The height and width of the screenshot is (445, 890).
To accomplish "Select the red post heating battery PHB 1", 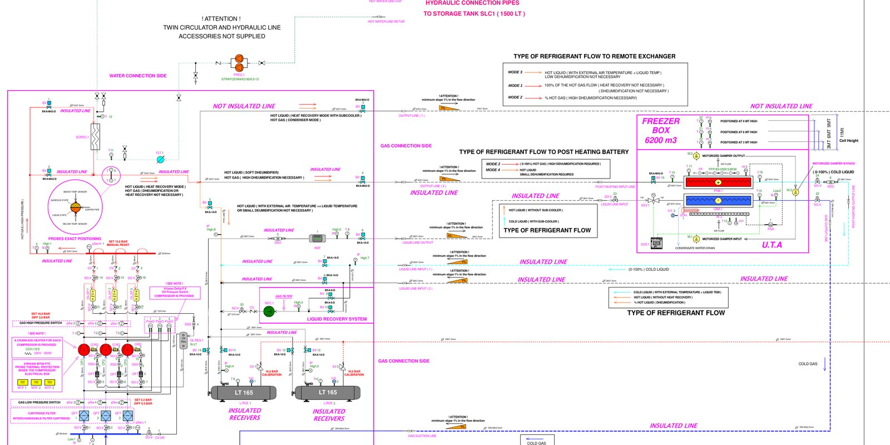I will [718, 182].
